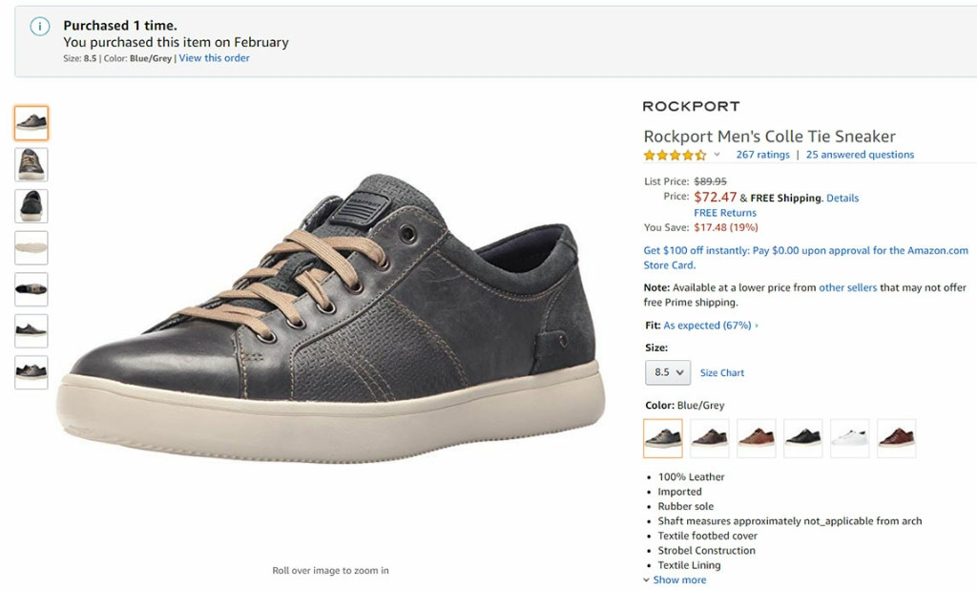This screenshot has height=591, width=977.
Task: Open 25 answered questions link
Action: (860, 155)
